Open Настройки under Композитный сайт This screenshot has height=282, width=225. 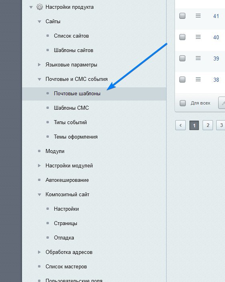coord(66,209)
